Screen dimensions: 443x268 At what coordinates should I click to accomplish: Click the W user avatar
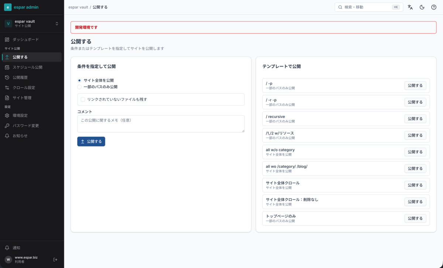click(x=8, y=260)
